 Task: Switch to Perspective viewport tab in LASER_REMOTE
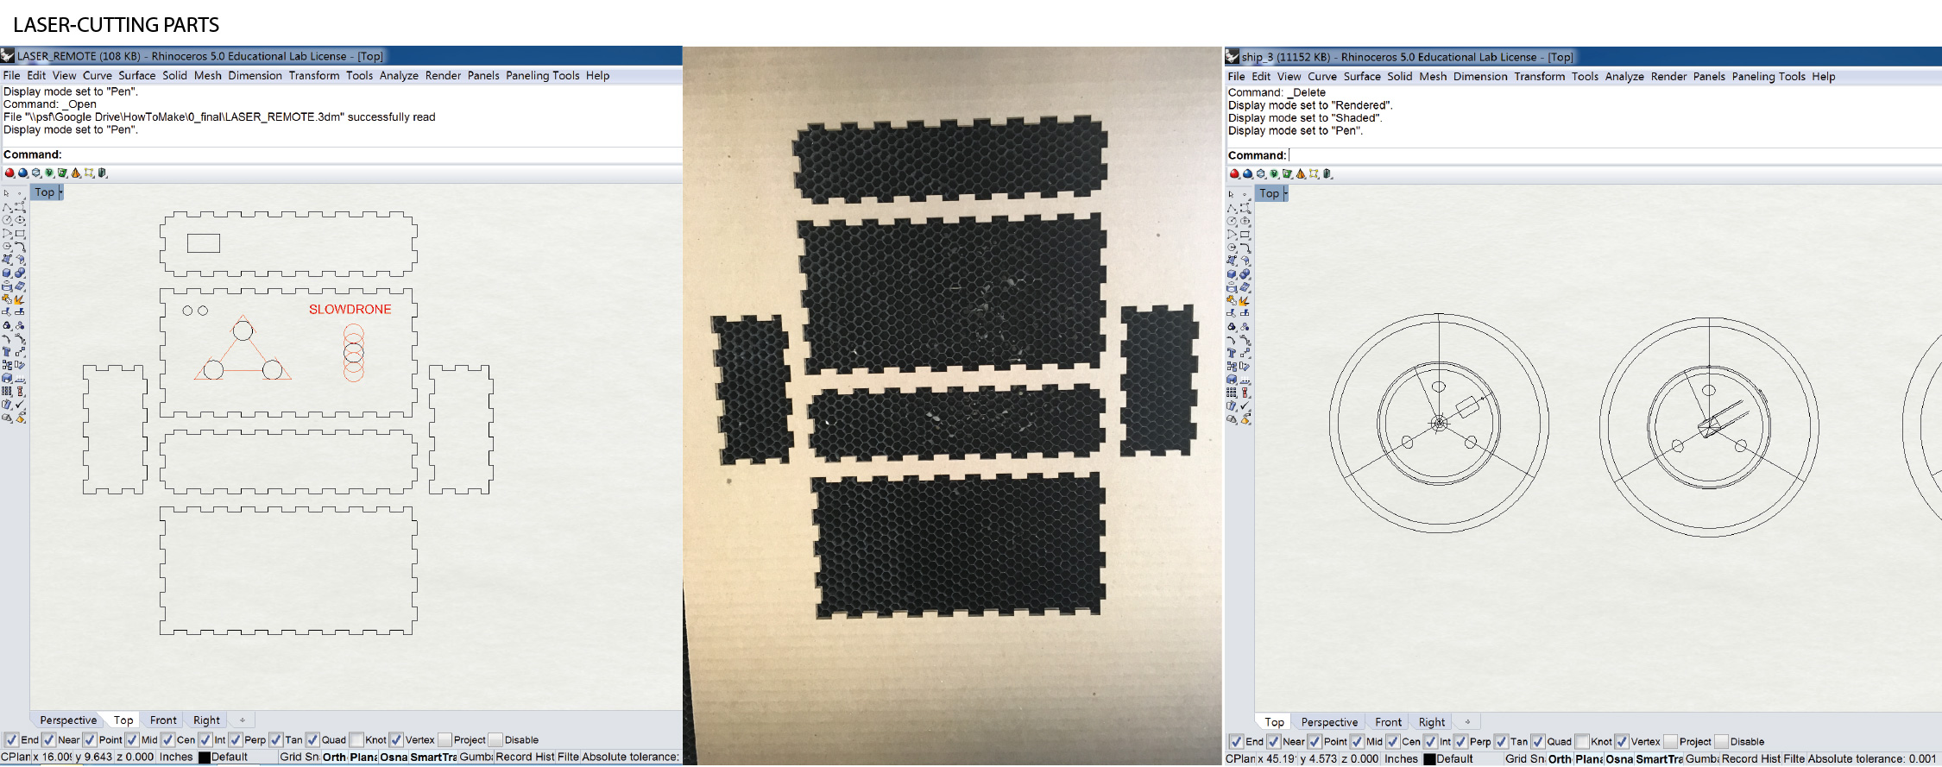click(x=68, y=720)
